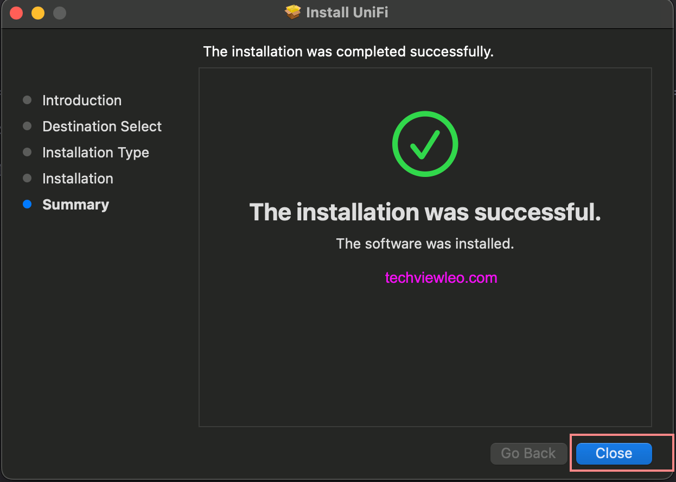Click the Destination Select step indicator dot
The image size is (676, 482).
[27, 126]
